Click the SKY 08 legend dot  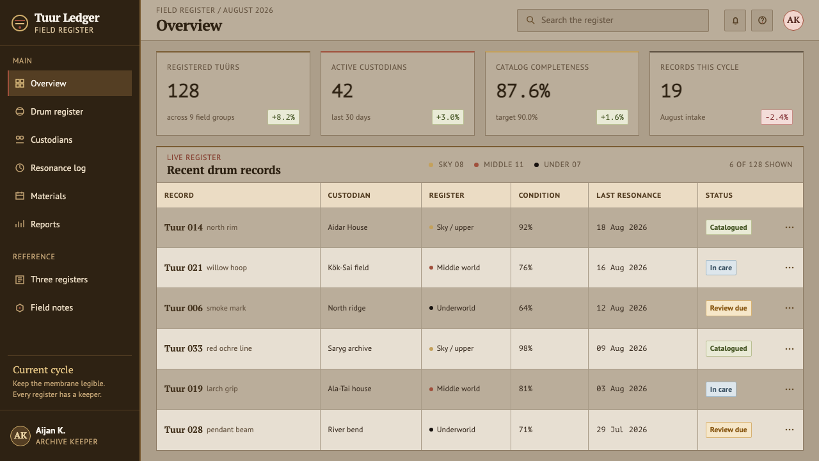pos(431,165)
